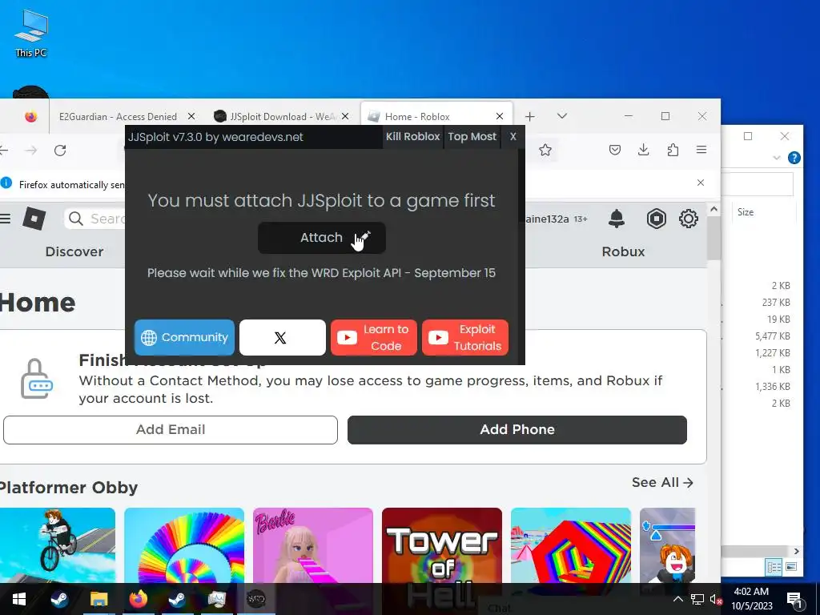Click the 5,477 KB file size entry
The image size is (820, 615).
[773, 336]
